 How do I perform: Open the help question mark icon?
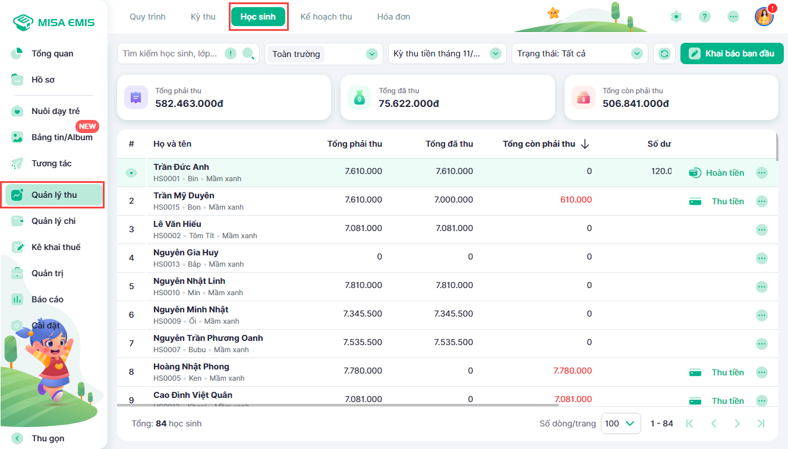click(704, 17)
